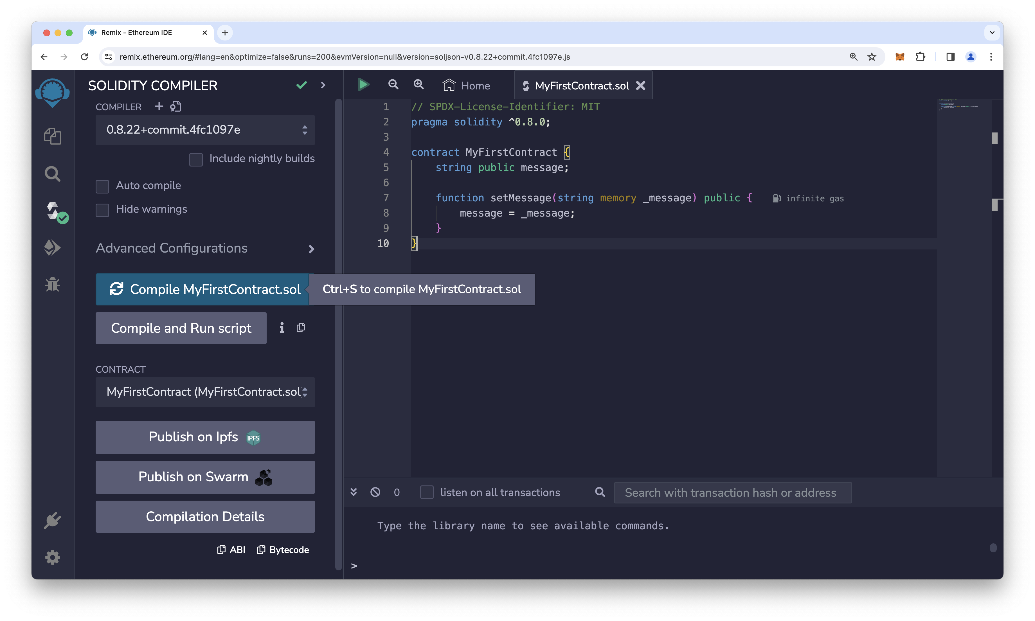Open Compilation Details
The width and height of the screenshot is (1035, 621).
pos(205,516)
